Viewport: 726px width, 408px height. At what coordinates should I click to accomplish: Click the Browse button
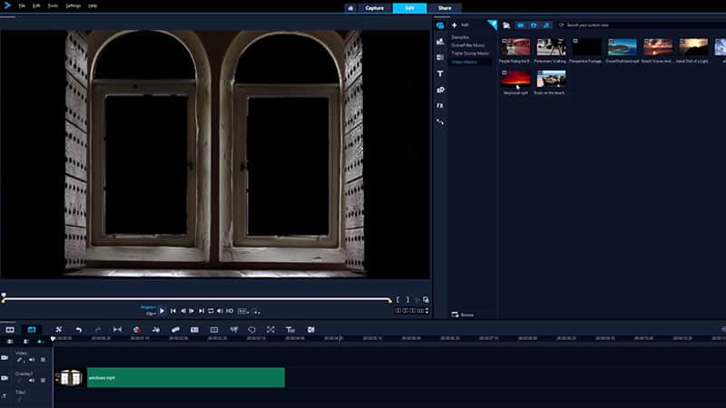(464, 315)
